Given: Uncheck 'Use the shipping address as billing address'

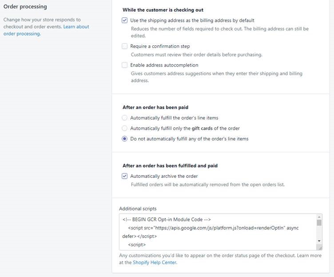Looking at the screenshot, I should (x=125, y=20).
